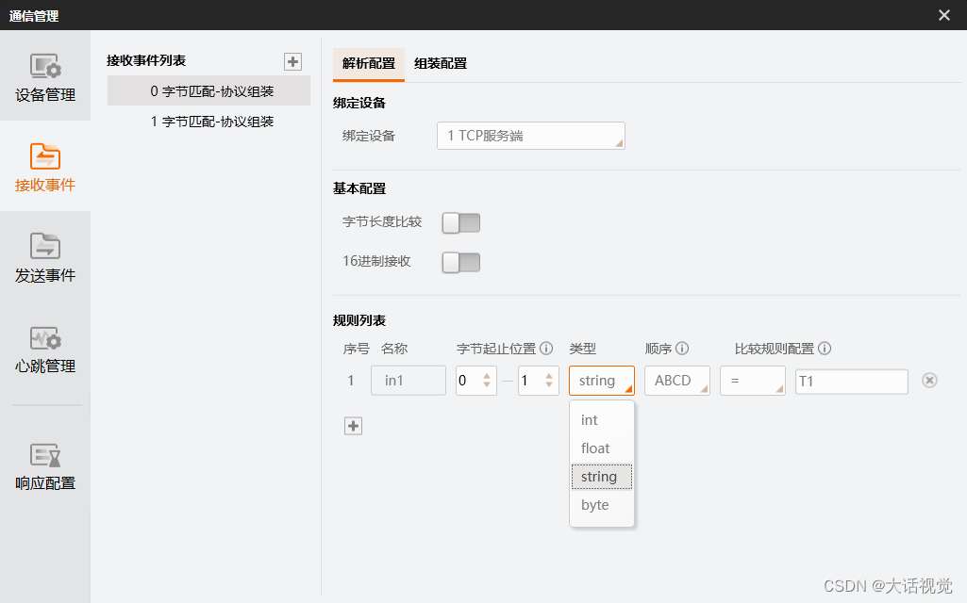This screenshot has width=967, height=603.
Task: Switch to the 组装配置 tab
Action: pos(441,63)
